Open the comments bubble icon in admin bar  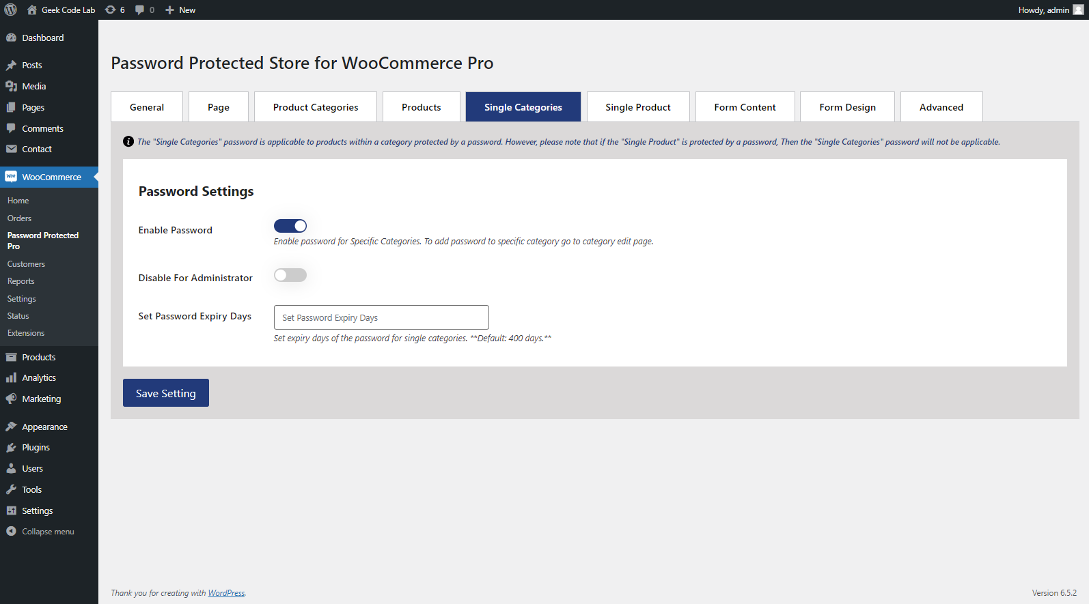(140, 10)
